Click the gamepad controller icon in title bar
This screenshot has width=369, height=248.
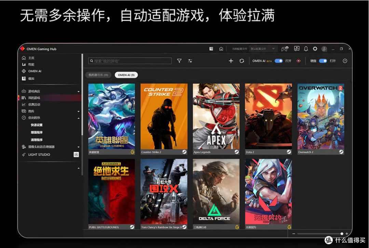285,49
